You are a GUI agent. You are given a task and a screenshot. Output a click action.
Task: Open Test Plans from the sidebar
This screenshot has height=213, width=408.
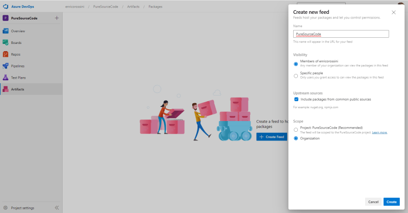(x=31, y=78)
